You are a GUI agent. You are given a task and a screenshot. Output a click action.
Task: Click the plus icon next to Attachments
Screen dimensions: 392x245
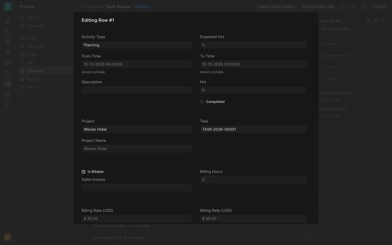[x=384, y=55]
